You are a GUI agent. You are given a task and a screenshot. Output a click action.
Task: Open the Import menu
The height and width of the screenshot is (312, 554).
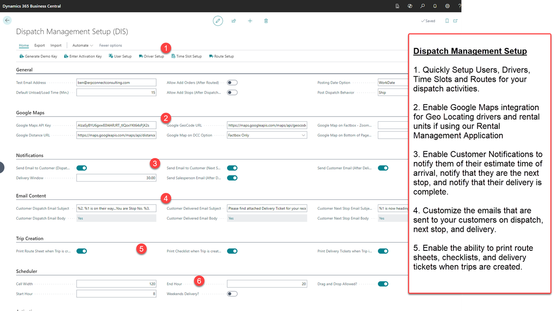(x=56, y=45)
